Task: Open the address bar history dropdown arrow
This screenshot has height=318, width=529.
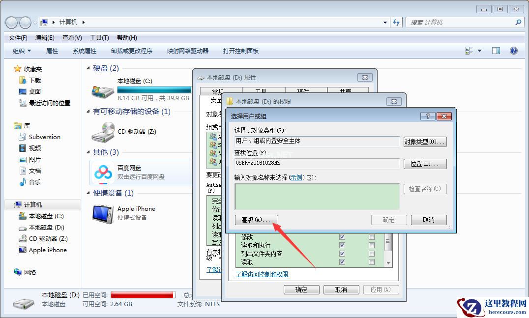Action: click(385, 22)
